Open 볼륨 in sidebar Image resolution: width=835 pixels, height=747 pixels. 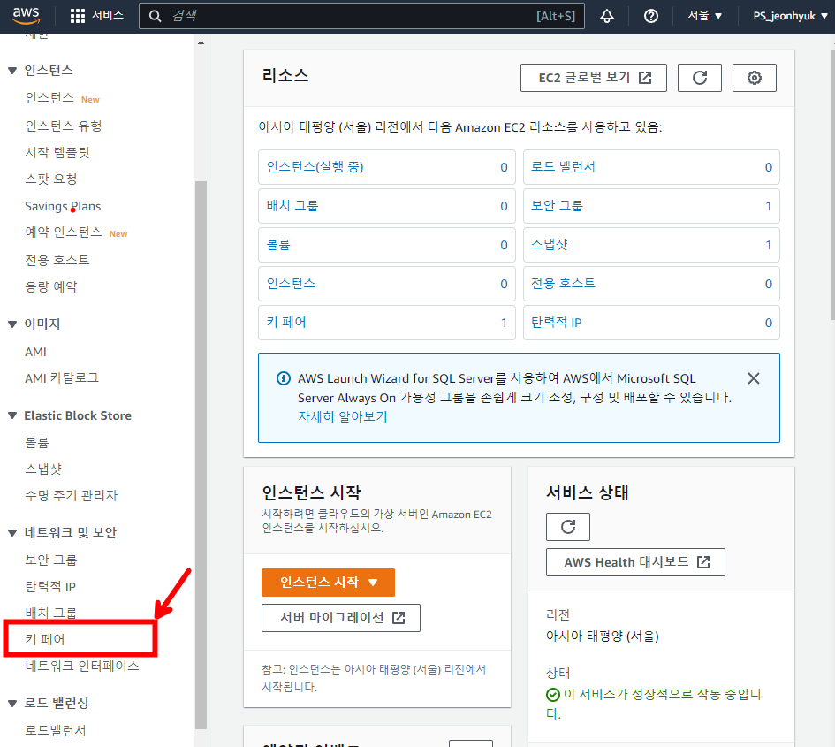click(x=37, y=442)
